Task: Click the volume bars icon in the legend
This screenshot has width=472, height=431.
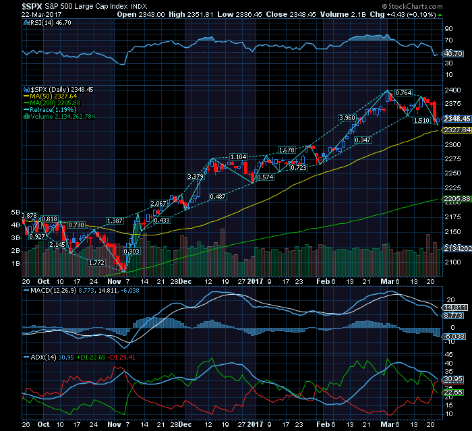Action: coord(26,117)
